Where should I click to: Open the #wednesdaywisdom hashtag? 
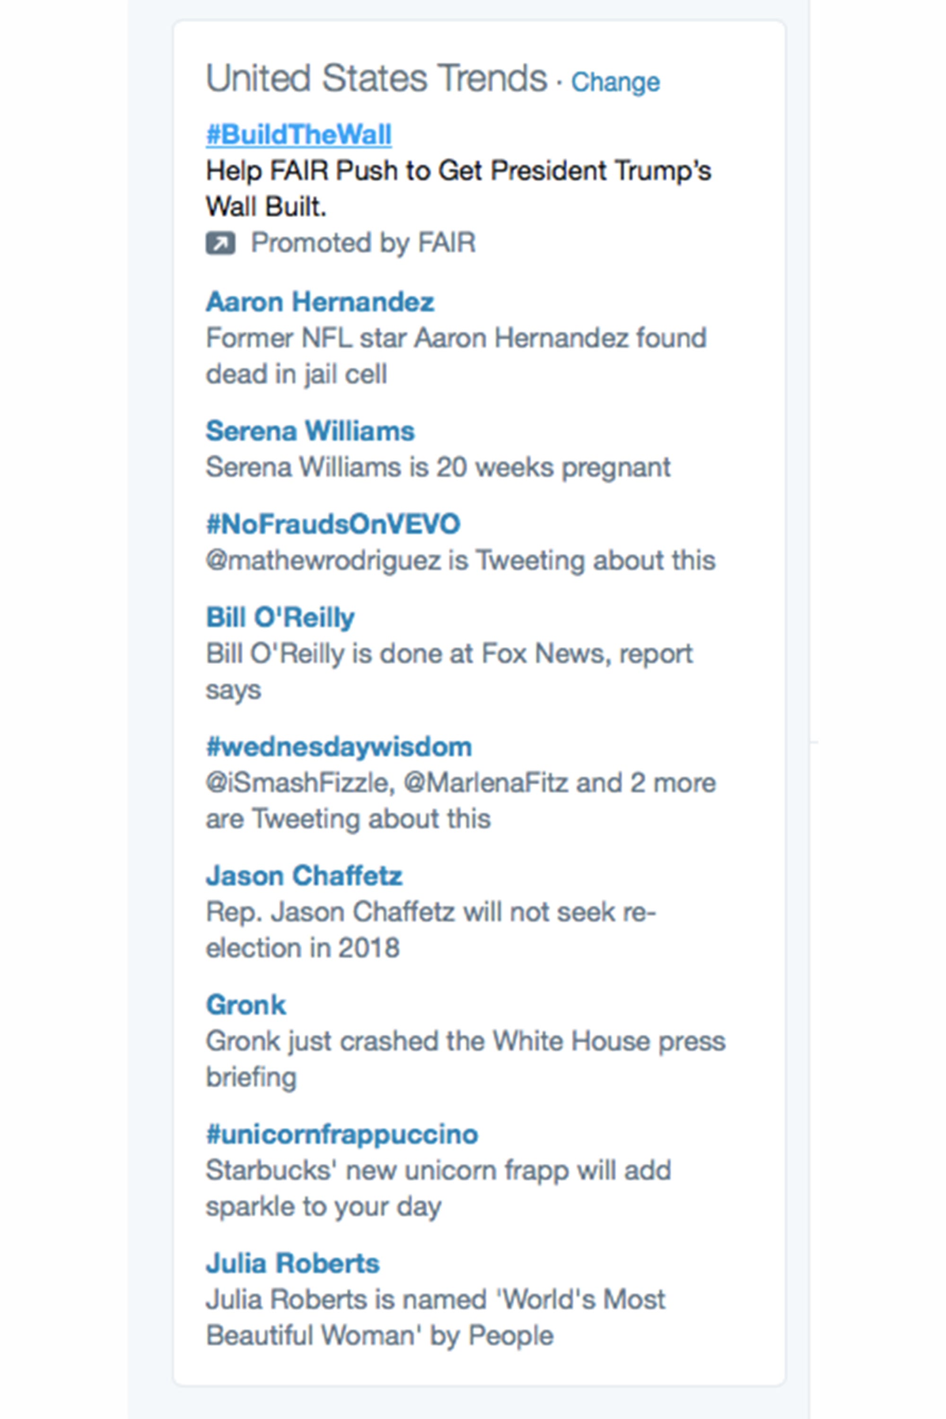[339, 746]
